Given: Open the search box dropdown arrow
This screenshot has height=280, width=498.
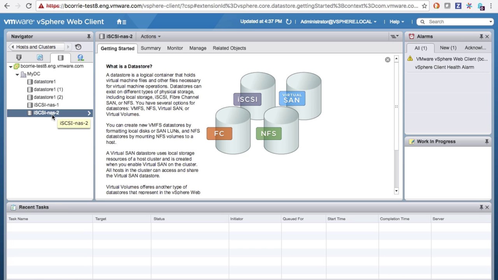Looking at the screenshot, I should point(491,22).
